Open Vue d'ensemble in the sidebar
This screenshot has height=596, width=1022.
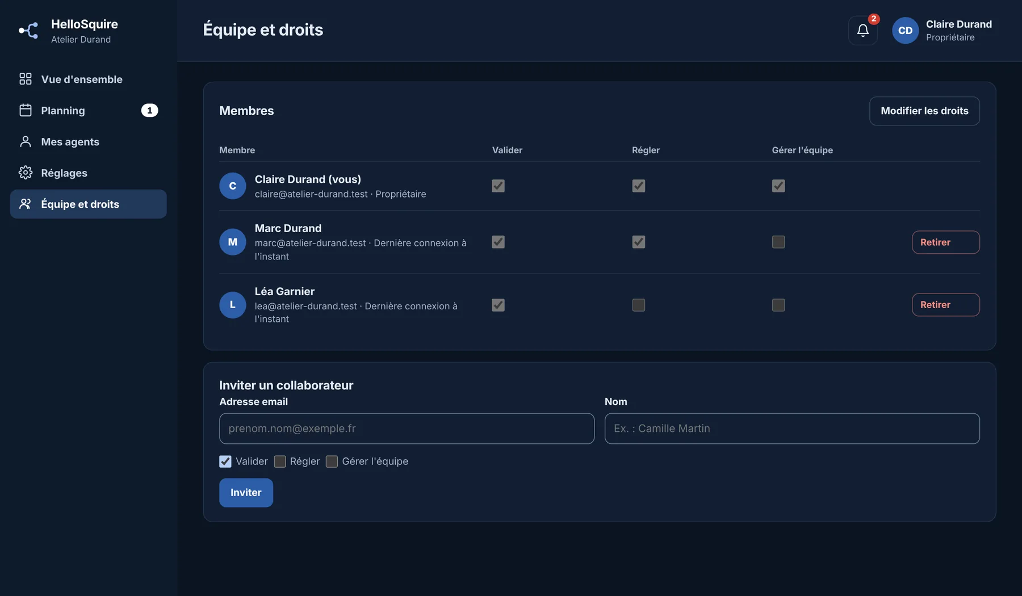point(88,79)
